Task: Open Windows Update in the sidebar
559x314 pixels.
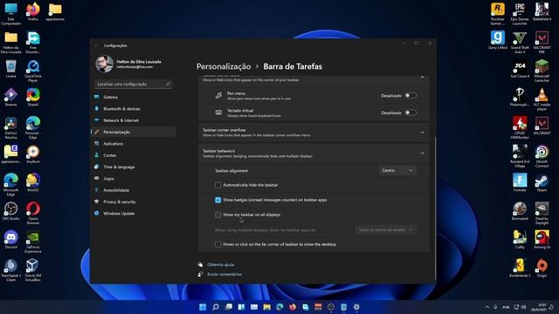Action: [x=134, y=213]
